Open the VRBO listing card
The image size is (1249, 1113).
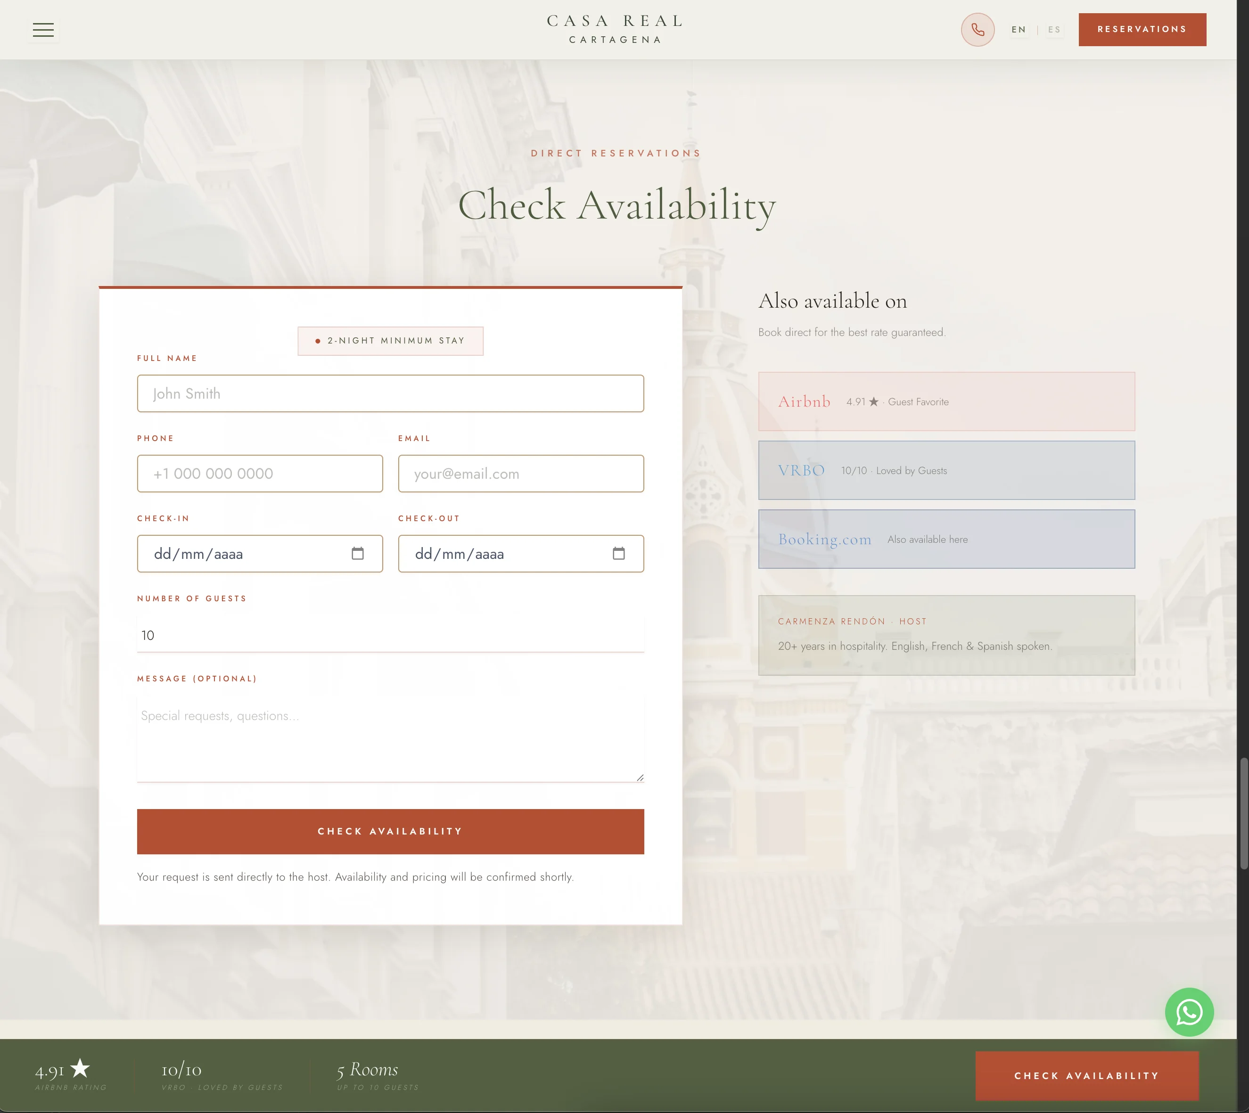pos(946,470)
